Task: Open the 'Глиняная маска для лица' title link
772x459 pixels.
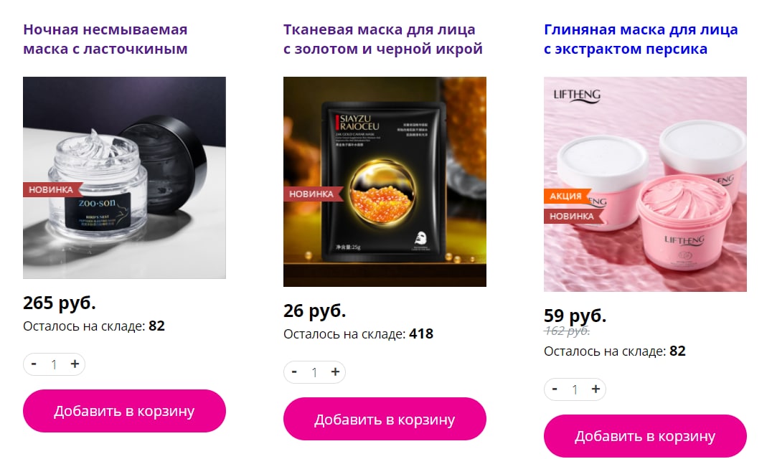Action: coord(641,39)
